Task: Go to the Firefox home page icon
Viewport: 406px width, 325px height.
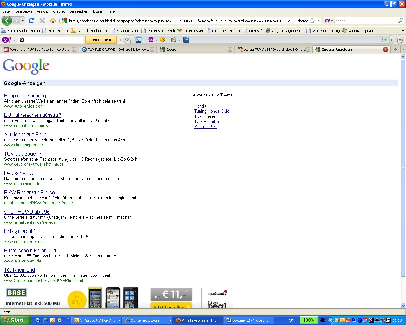Action: click(53, 21)
